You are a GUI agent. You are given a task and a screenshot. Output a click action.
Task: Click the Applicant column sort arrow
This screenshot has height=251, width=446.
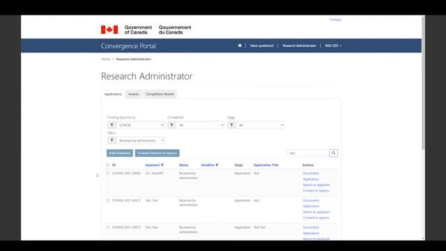162,165
